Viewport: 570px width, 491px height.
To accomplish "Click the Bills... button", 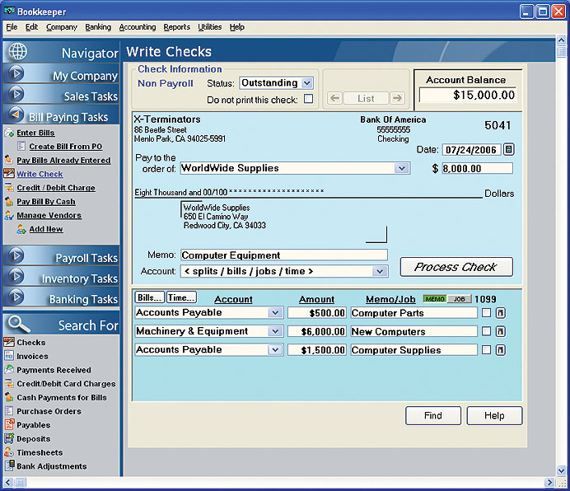I will click(149, 297).
